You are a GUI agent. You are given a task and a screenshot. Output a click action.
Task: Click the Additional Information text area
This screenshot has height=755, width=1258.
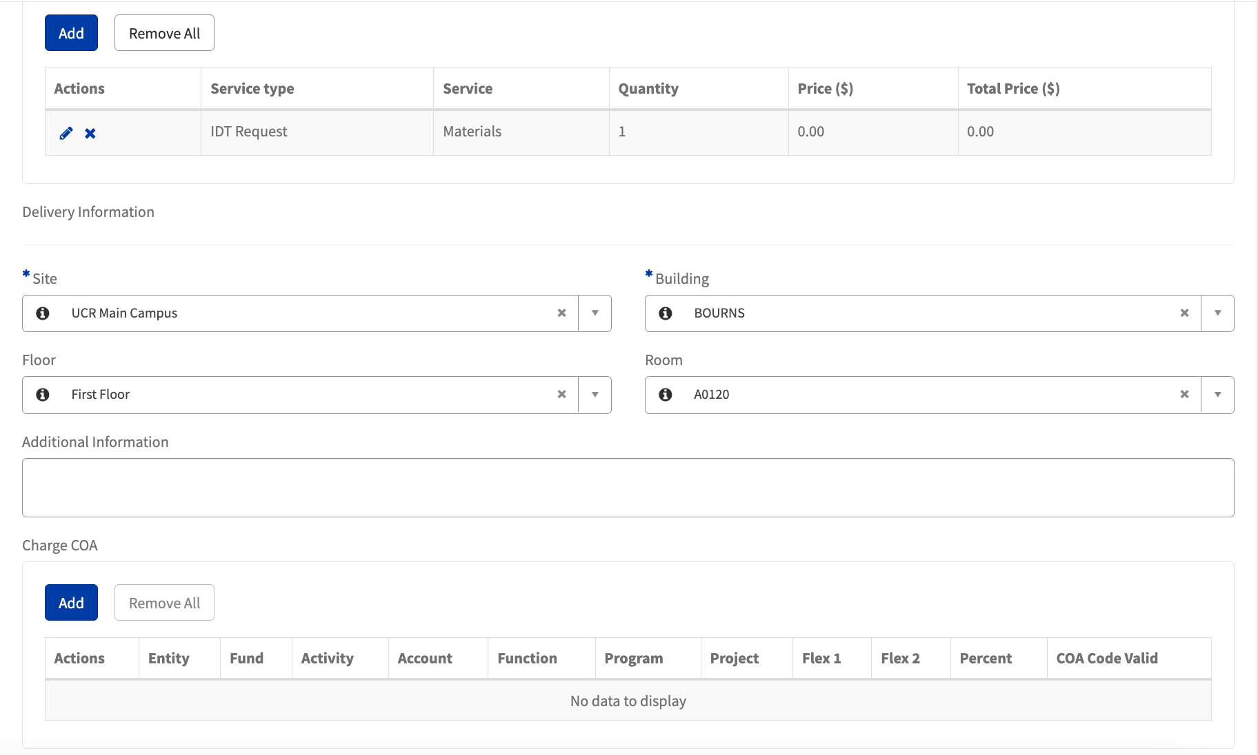click(x=628, y=487)
